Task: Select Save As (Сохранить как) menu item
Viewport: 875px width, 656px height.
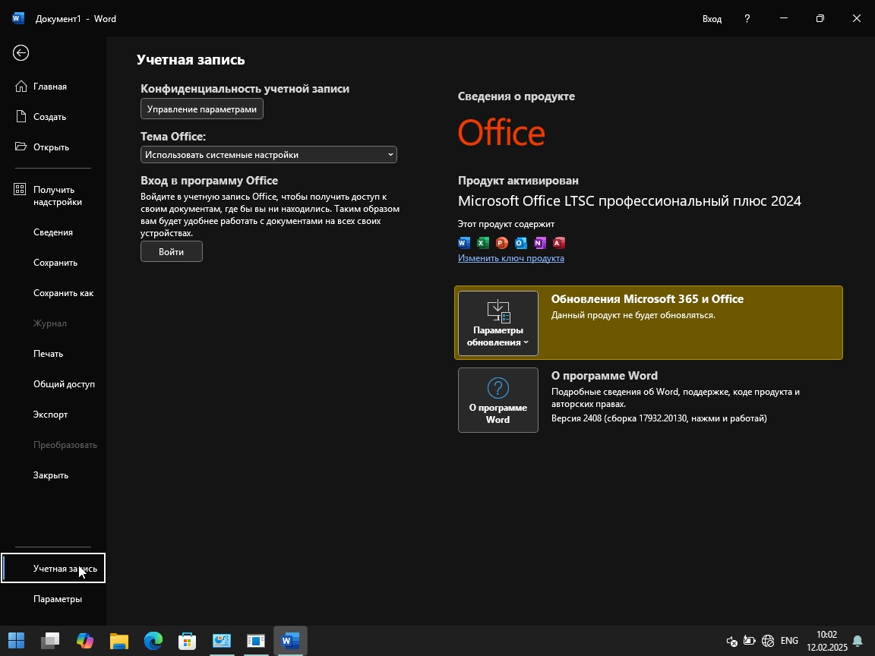Action: point(63,293)
